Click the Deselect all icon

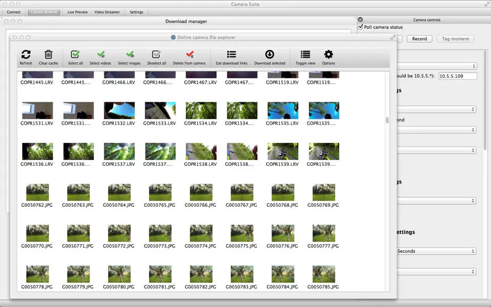(156, 54)
